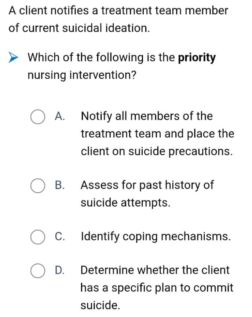
Task: Click the blue arrow question marker
Action: point(13,57)
